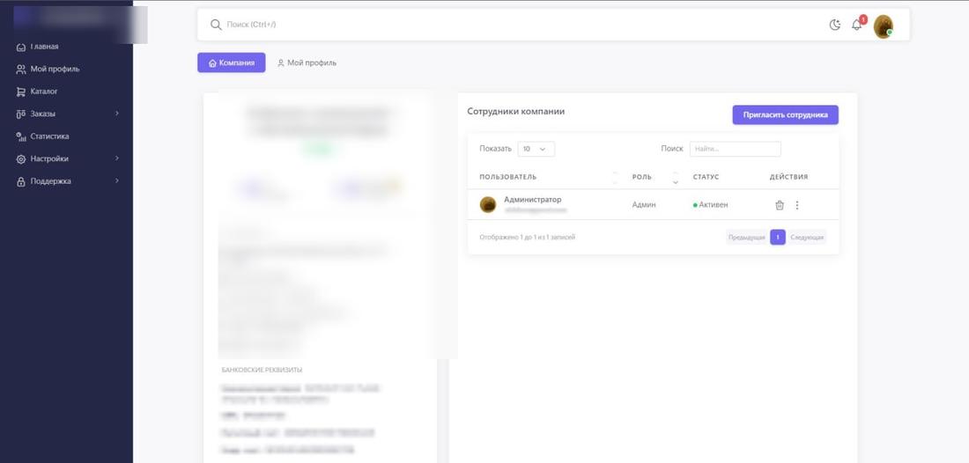Click the Активен status cell
The image size is (969, 463).
click(x=711, y=205)
